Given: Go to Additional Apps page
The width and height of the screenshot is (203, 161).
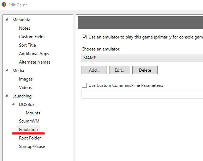Looking at the screenshot, I should coord(34,54).
